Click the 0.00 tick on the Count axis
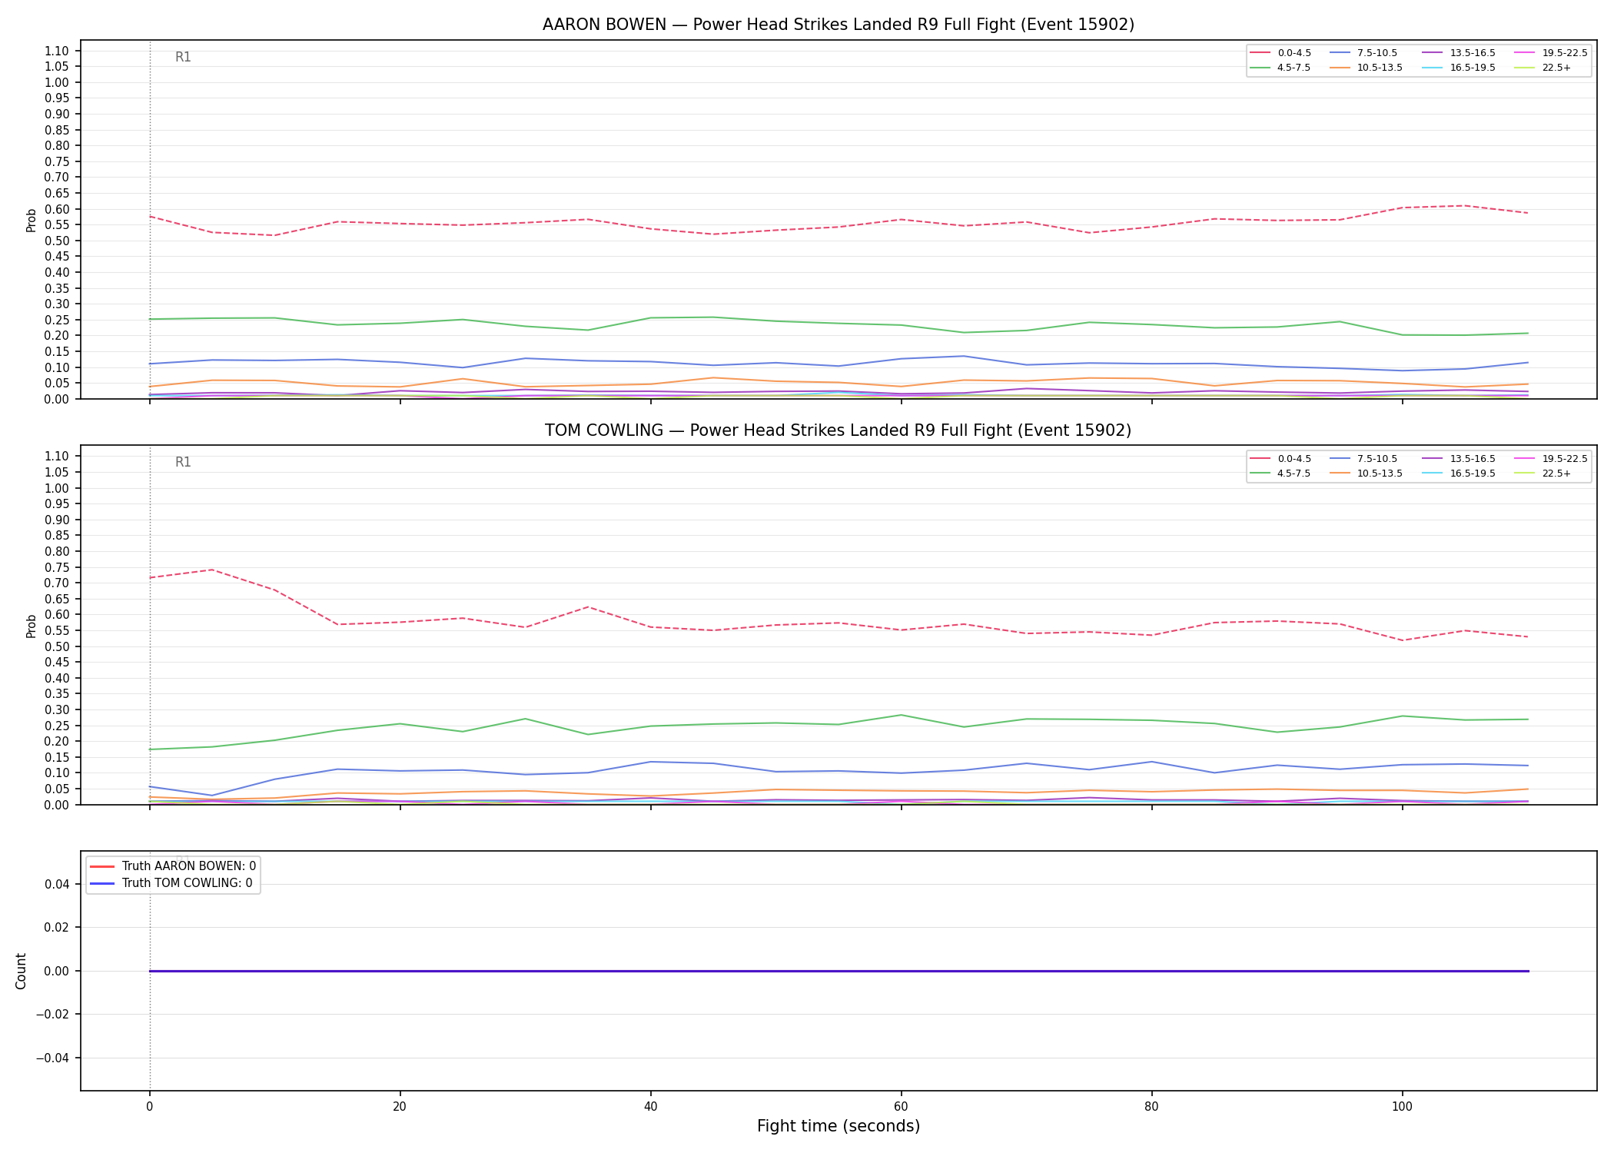Viewport: 1614px width, 1153px height. click(x=58, y=971)
